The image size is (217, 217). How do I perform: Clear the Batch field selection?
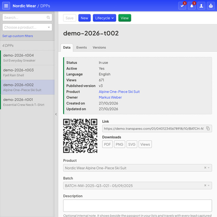coord(205,185)
